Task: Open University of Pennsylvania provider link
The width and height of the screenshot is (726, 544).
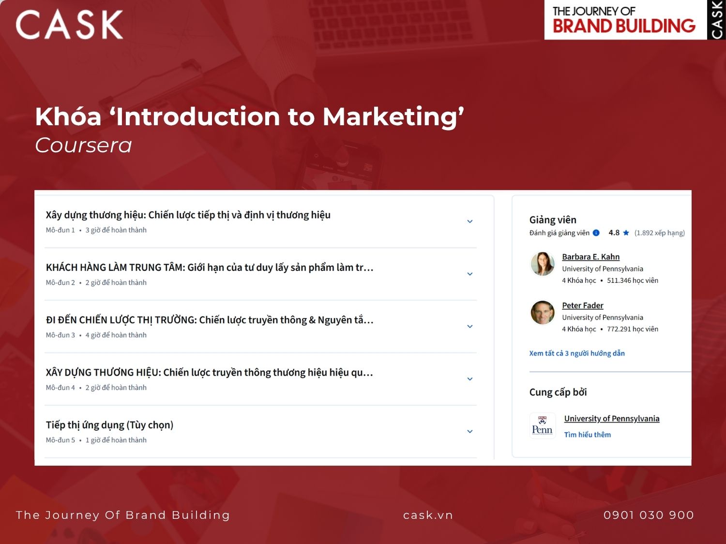Action: [612, 419]
